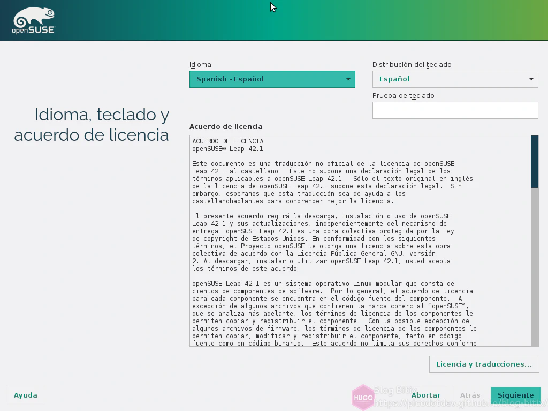
Task: Click the gray scrollbar track below the thumb
Action: (x=534, y=268)
